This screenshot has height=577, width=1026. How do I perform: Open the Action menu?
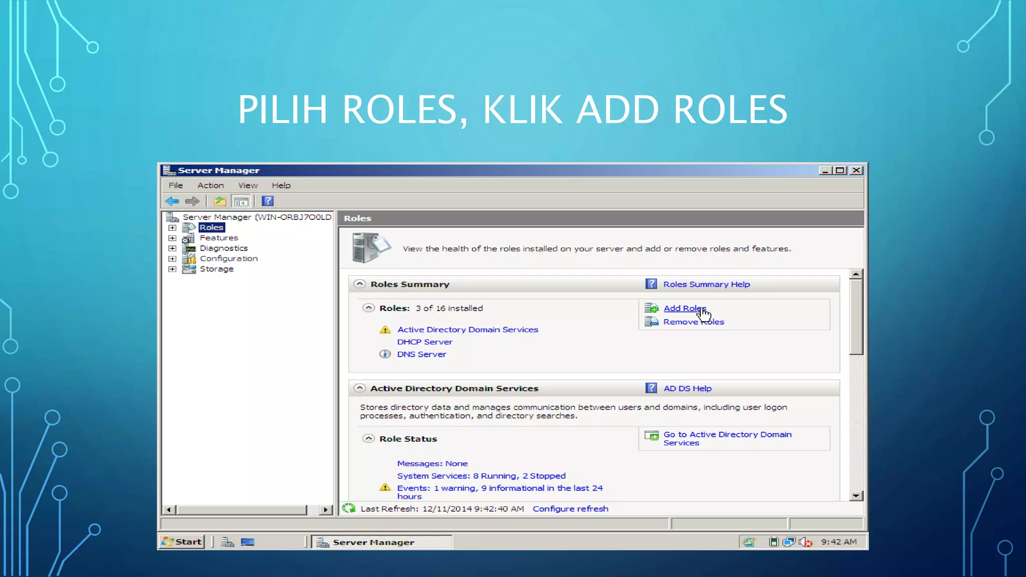click(x=210, y=185)
